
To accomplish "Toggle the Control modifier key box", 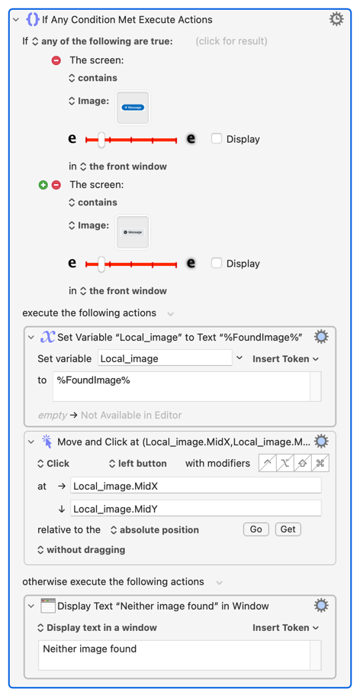I will click(268, 463).
